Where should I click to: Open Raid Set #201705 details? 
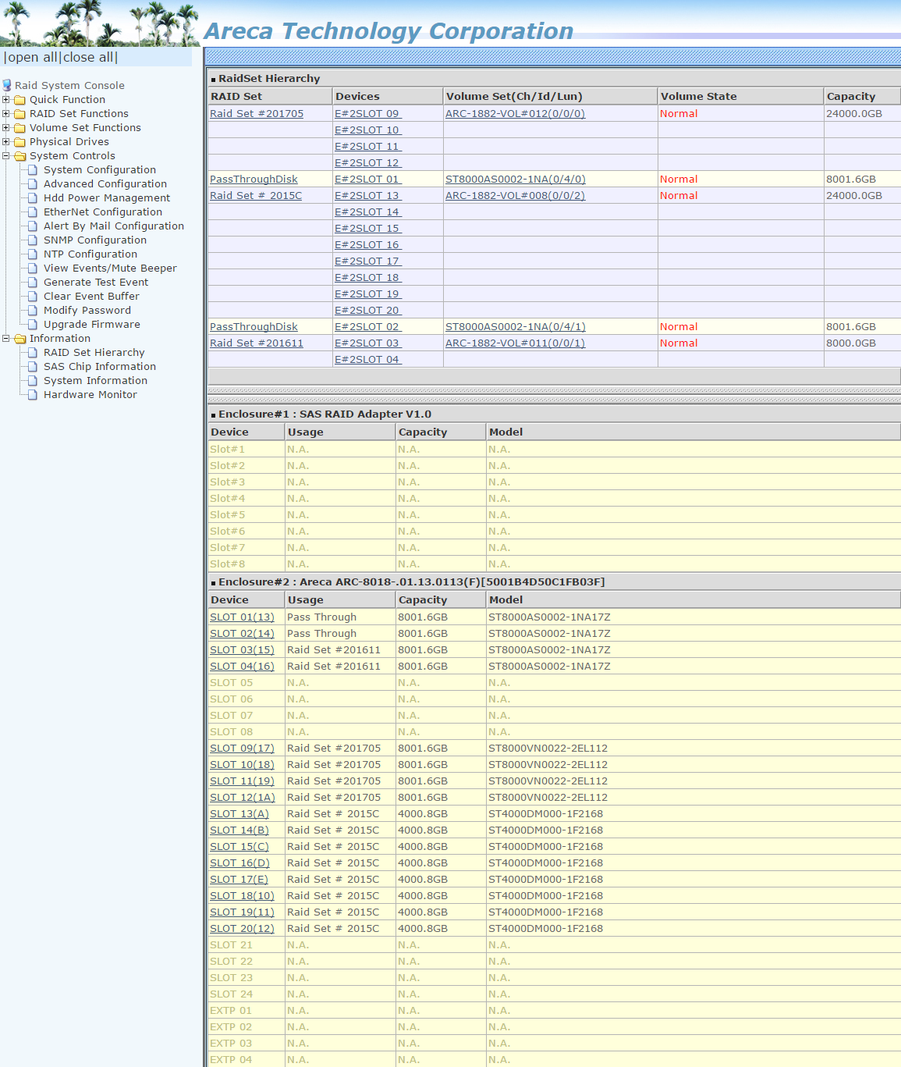[x=256, y=114]
